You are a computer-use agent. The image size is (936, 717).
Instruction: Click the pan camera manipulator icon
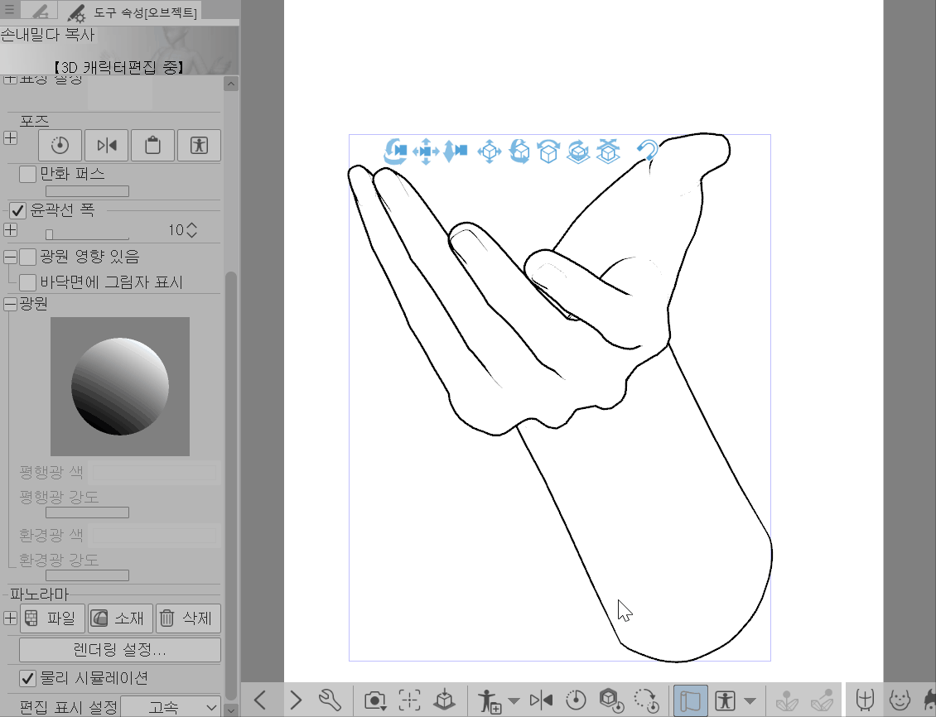tap(426, 151)
